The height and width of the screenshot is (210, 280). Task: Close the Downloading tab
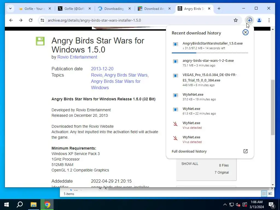click(130, 8)
